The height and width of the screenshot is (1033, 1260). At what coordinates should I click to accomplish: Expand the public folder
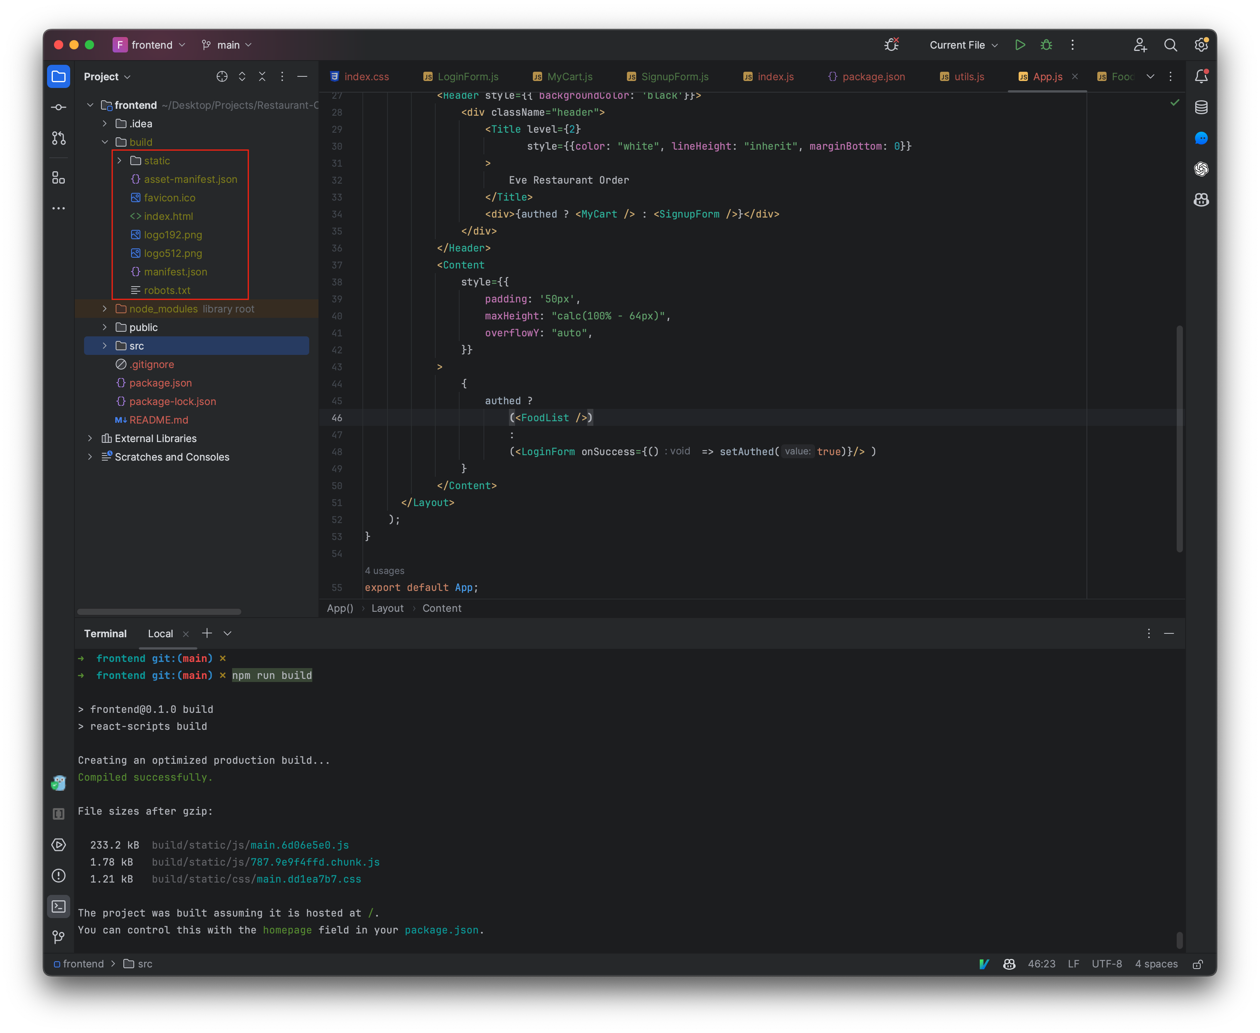pos(104,327)
